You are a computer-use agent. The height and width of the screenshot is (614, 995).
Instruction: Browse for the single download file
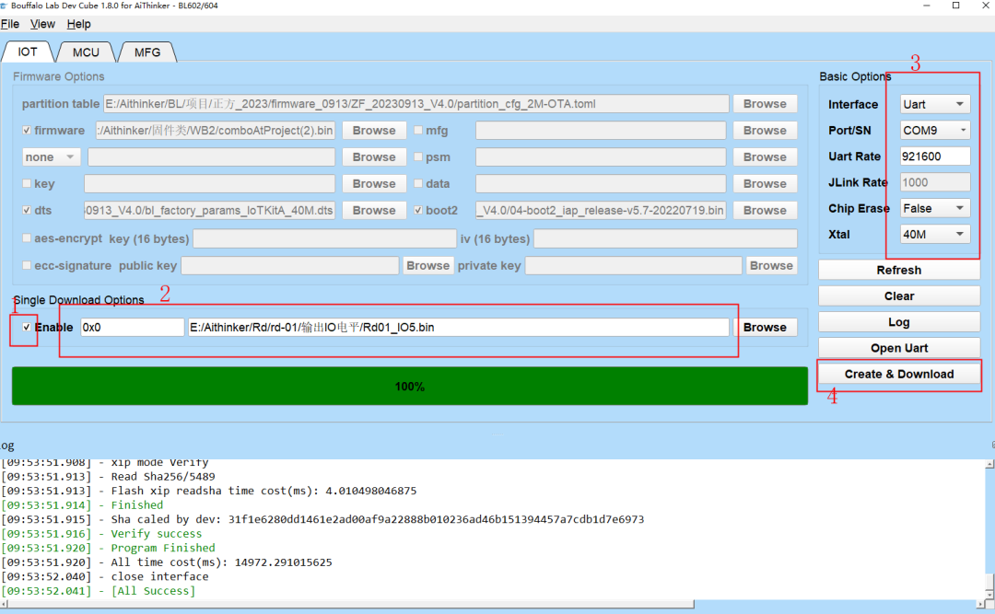click(765, 328)
